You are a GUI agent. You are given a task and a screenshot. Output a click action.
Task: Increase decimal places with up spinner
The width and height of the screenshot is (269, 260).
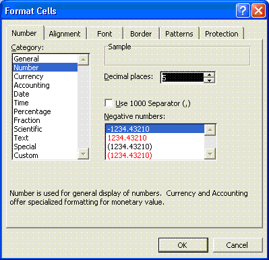[209, 75]
